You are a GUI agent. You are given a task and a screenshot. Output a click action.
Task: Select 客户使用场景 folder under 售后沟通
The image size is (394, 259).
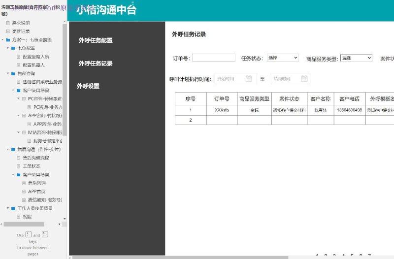click(x=35, y=175)
